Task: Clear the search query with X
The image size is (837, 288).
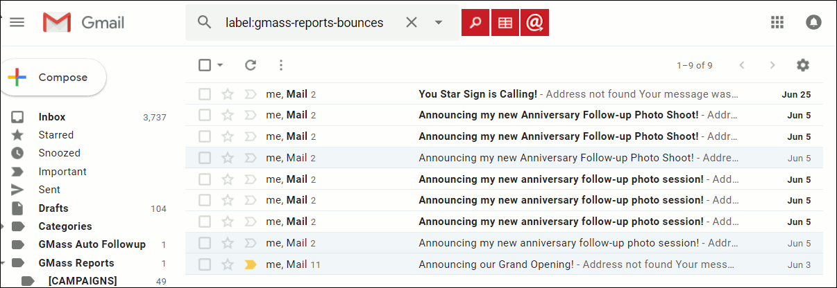Action: point(412,22)
